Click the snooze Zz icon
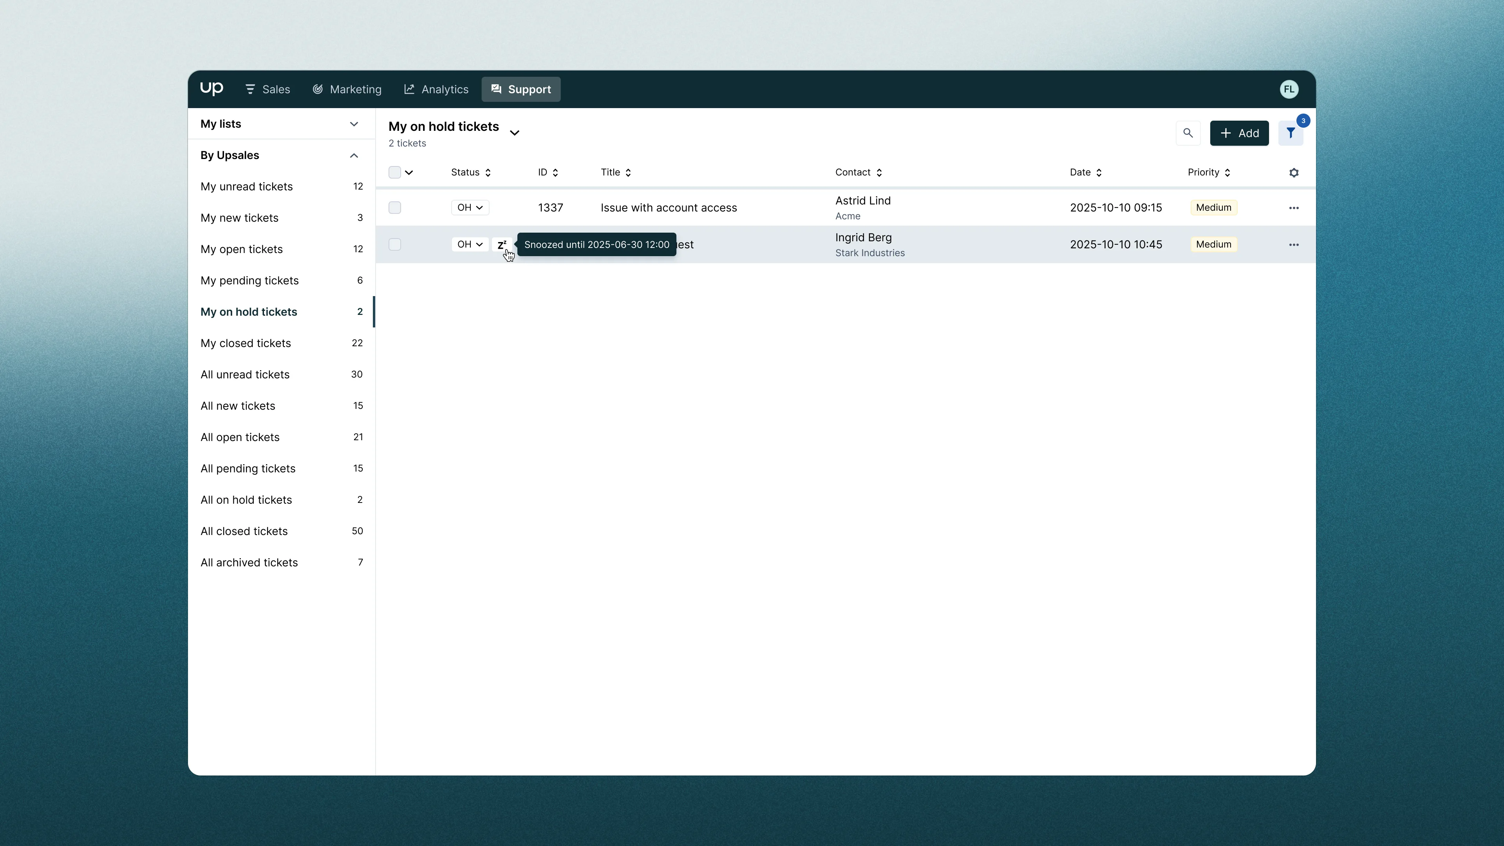The image size is (1504, 846). [x=501, y=245]
